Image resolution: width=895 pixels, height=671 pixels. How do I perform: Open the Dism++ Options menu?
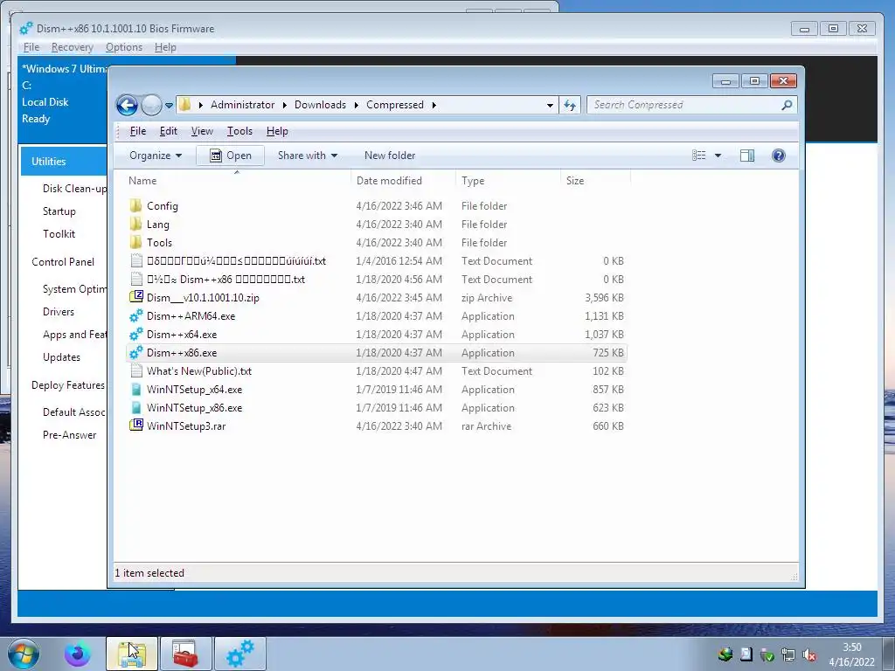click(x=124, y=47)
